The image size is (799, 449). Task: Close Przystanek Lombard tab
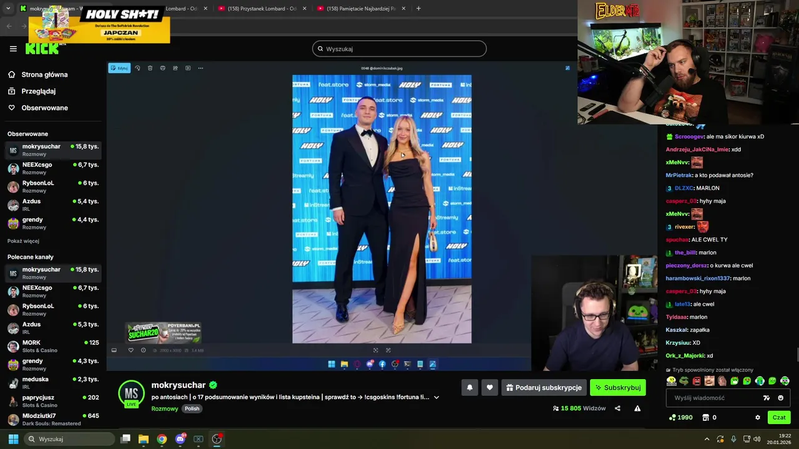tap(305, 9)
